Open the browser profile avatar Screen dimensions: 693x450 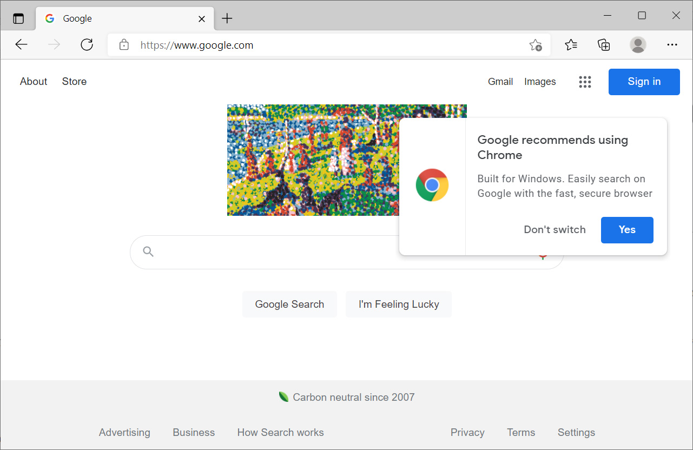coord(638,45)
